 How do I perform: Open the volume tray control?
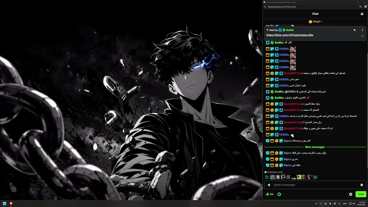click(x=353, y=204)
